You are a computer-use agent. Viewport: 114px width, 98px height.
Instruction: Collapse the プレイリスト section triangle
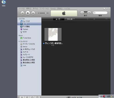click(19, 41)
